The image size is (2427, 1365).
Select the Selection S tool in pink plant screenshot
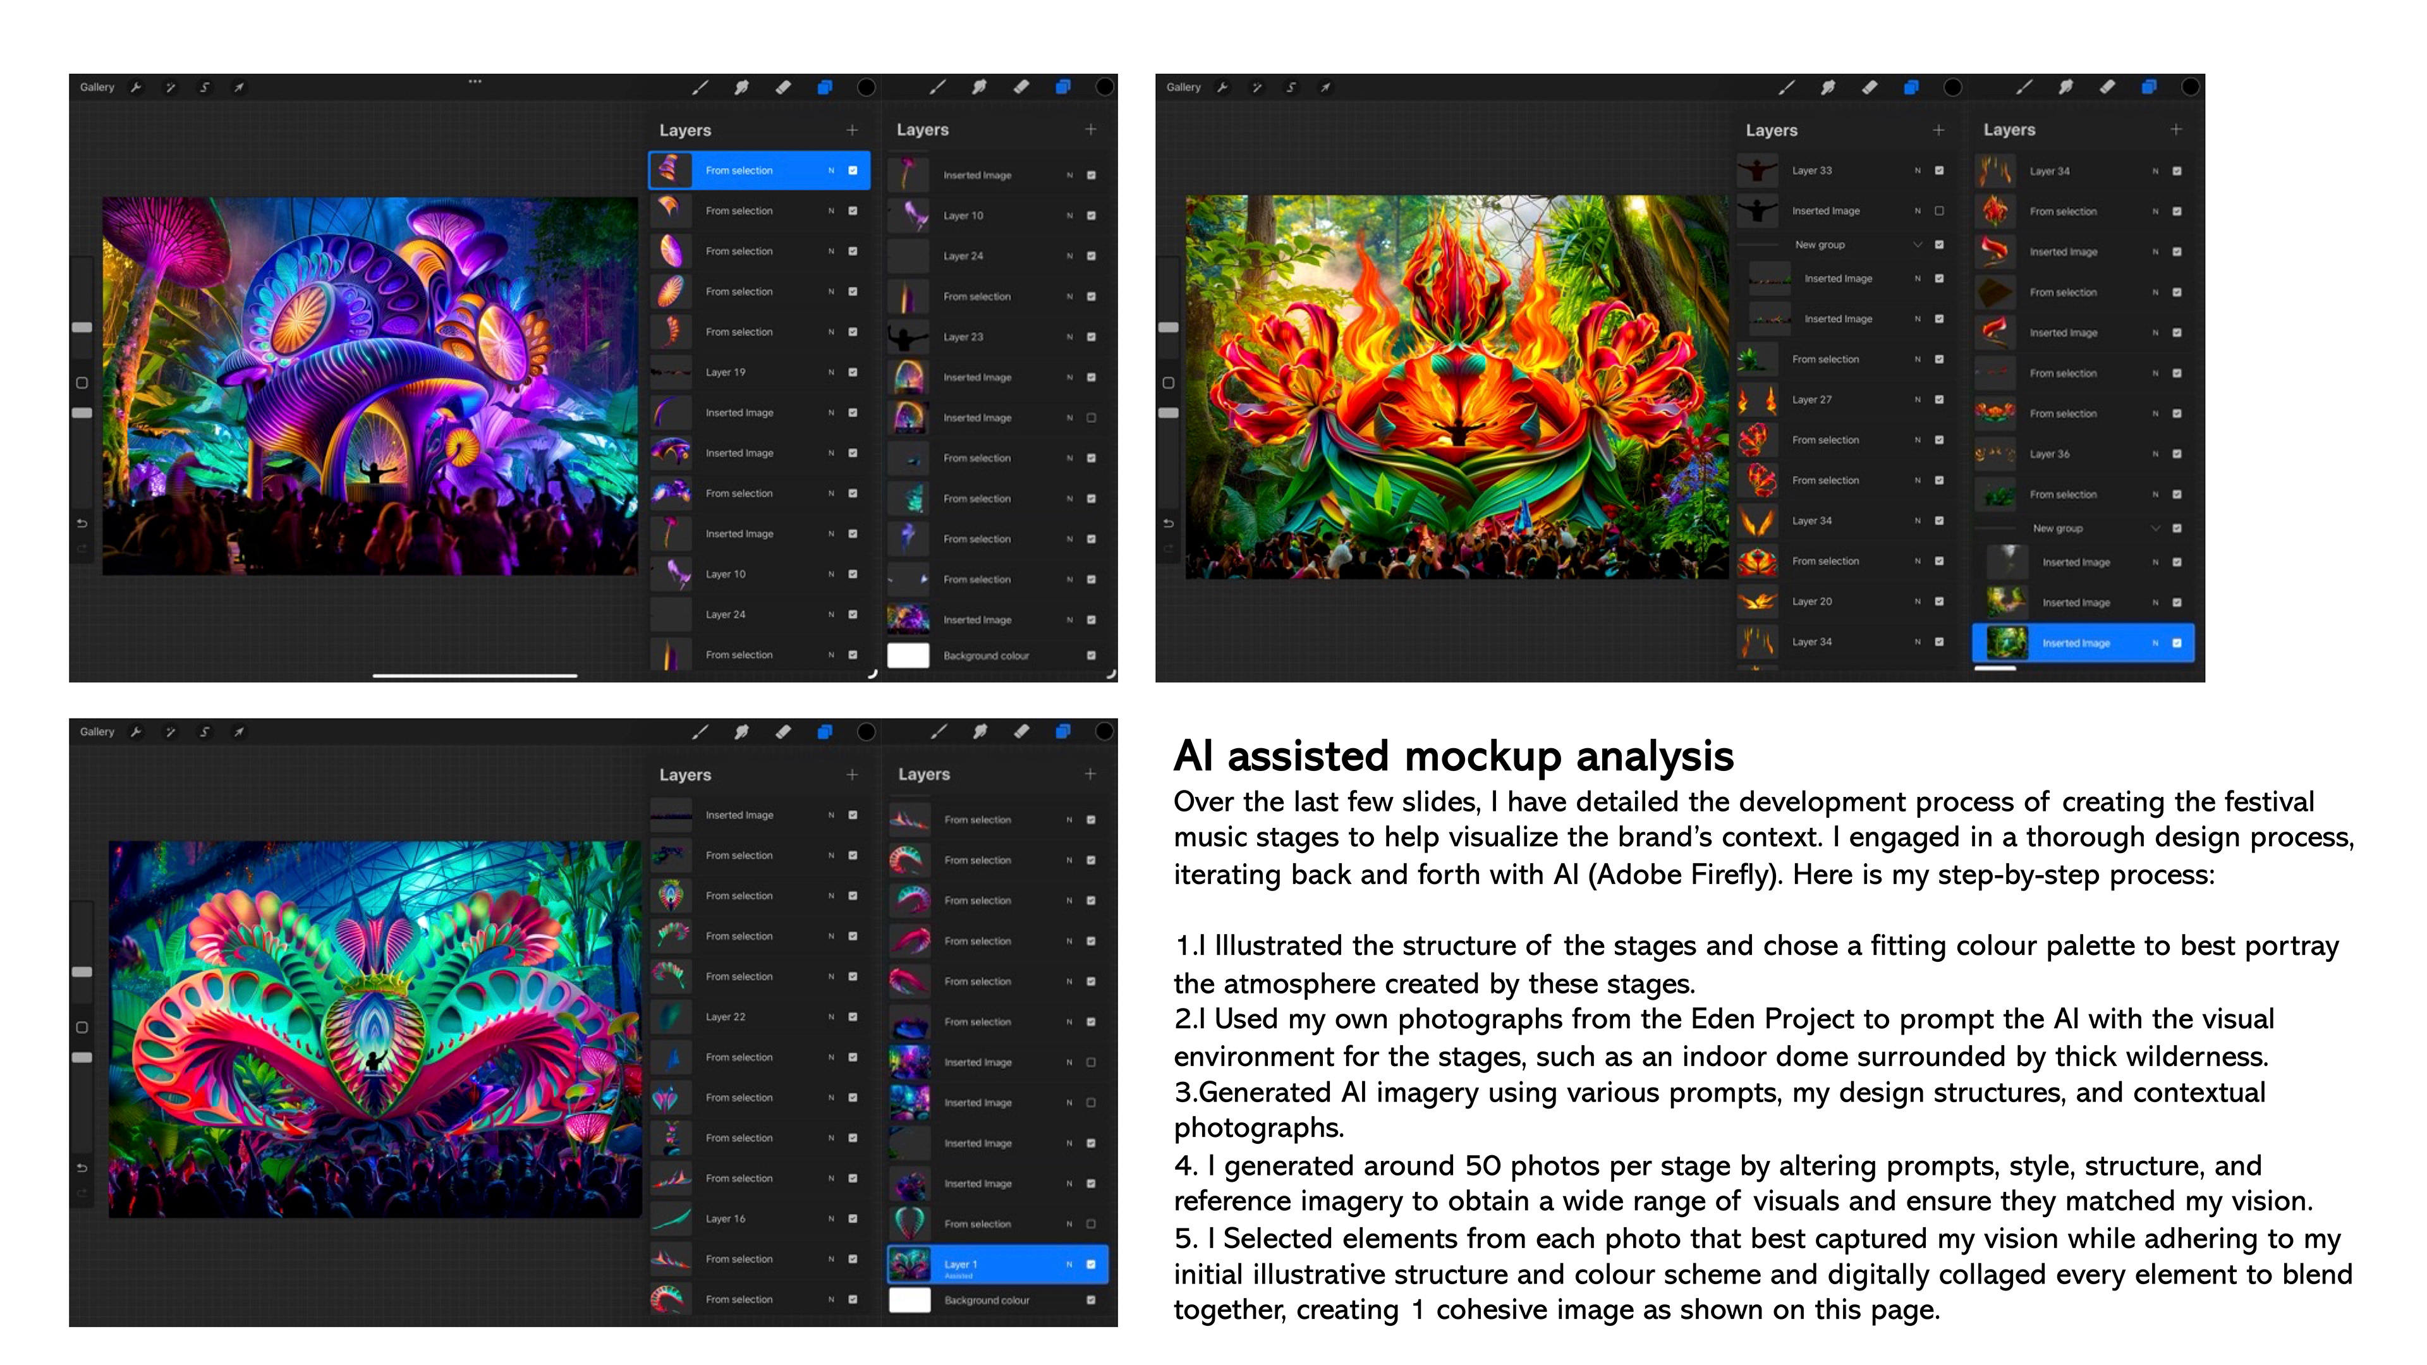(x=204, y=731)
